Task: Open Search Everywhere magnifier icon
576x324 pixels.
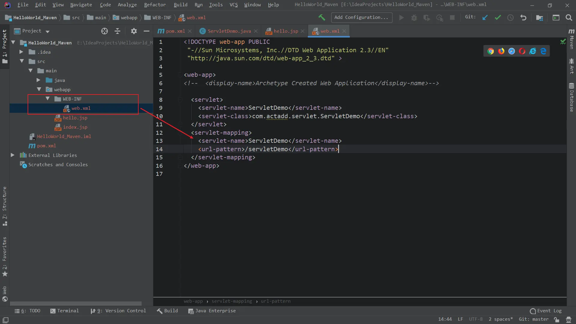Action: [569, 18]
